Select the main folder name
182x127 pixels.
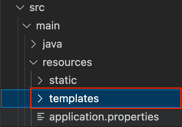pyautogui.click(x=48, y=26)
